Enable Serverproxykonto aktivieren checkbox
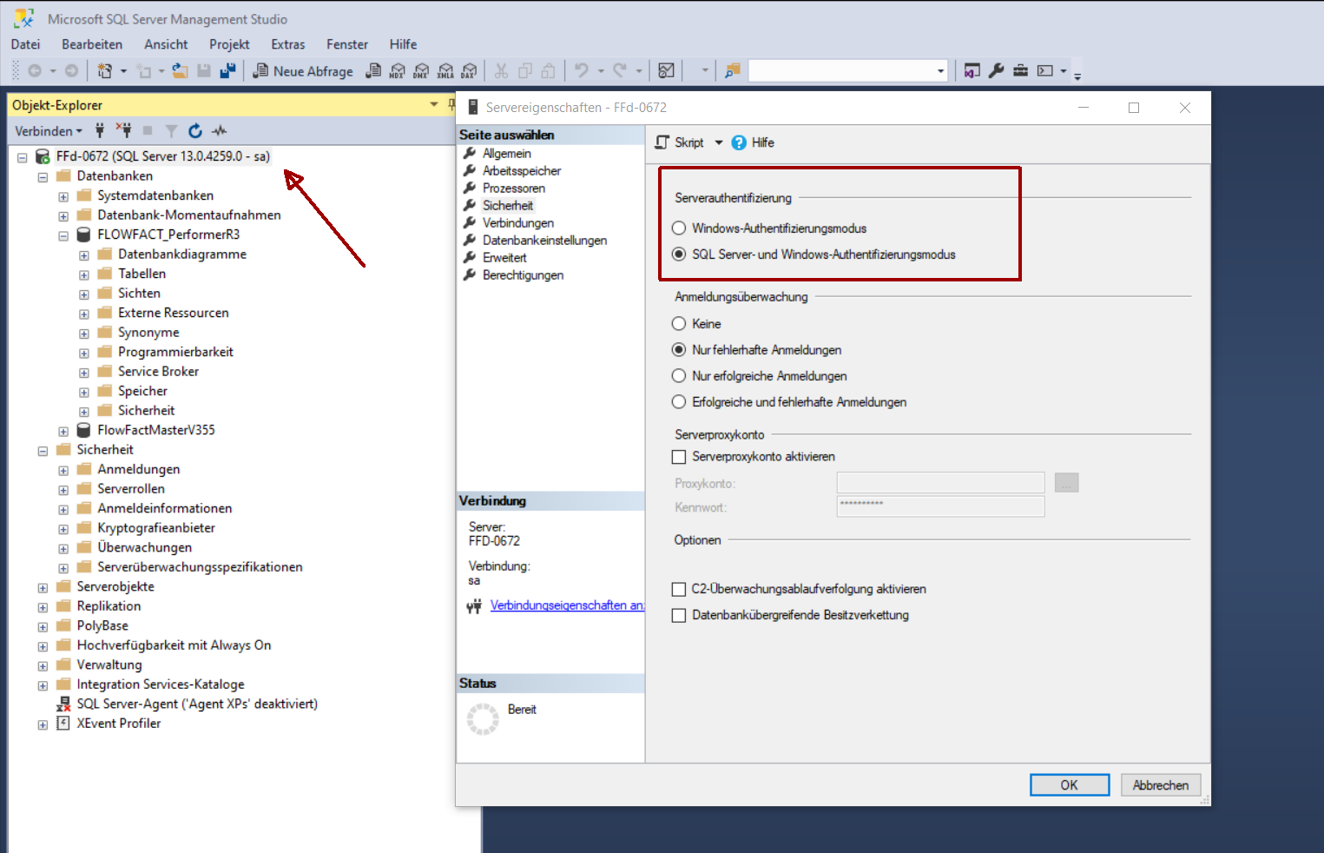This screenshot has height=853, width=1324. pyautogui.click(x=679, y=457)
